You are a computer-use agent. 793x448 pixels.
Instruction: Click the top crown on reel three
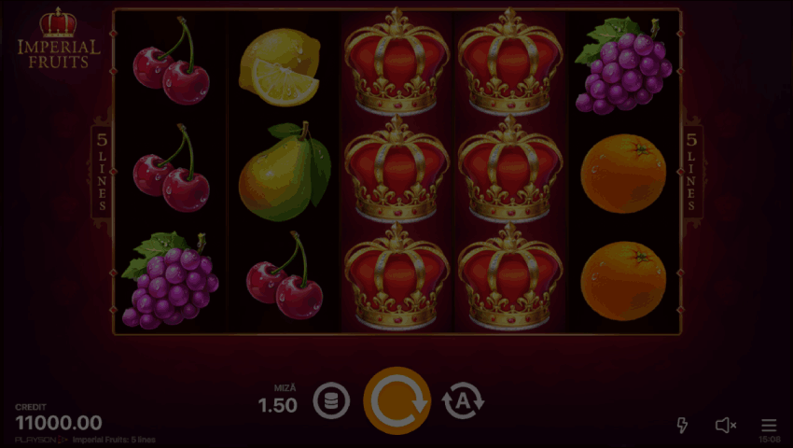pyautogui.click(x=397, y=61)
